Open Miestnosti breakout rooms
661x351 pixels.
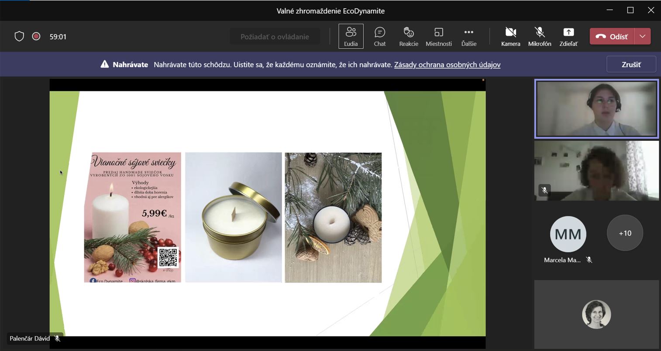pyautogui.click(x=439, y=36)
